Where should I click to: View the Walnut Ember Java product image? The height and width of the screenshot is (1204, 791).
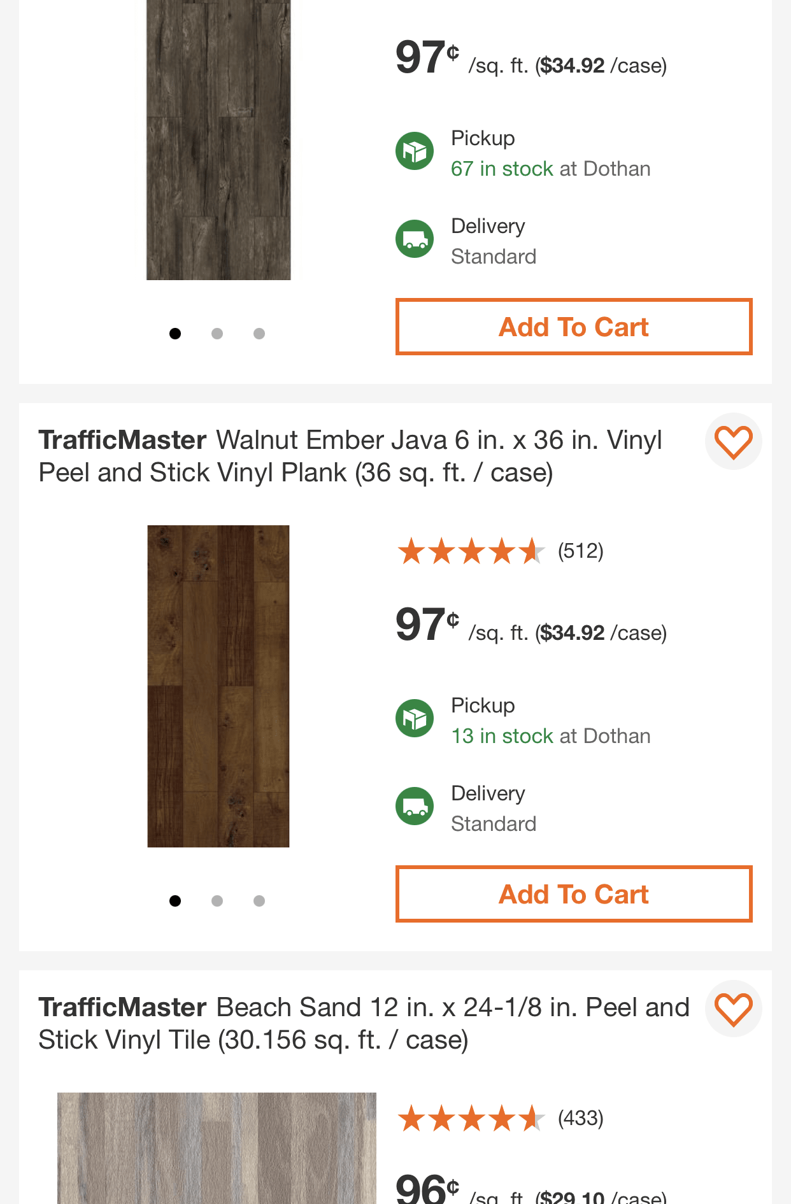coord(218,686)
